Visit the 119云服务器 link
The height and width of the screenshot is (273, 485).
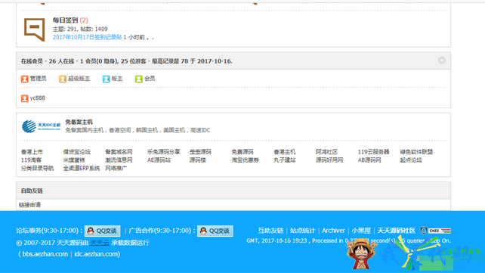(373, 152)
